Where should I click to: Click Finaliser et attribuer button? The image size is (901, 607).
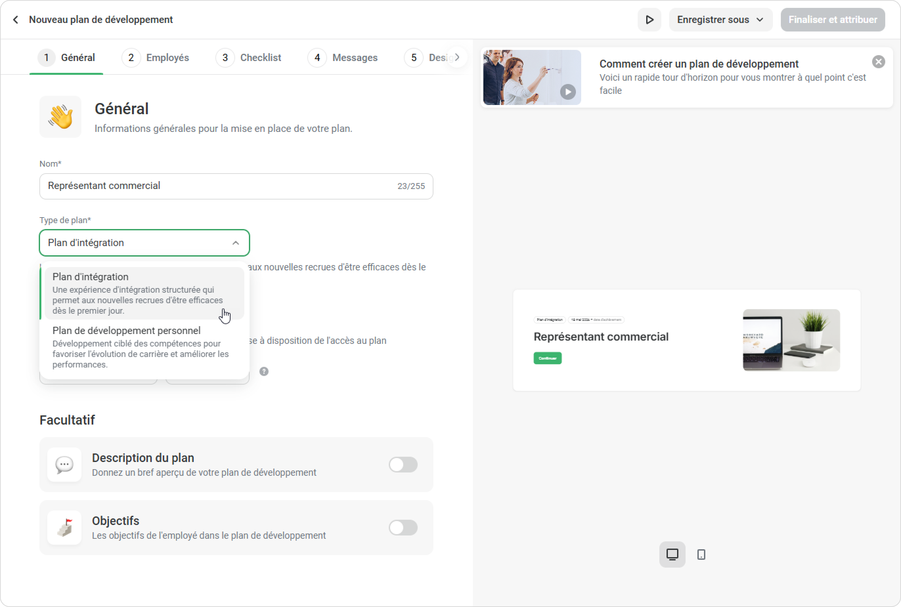coord(832,20)
